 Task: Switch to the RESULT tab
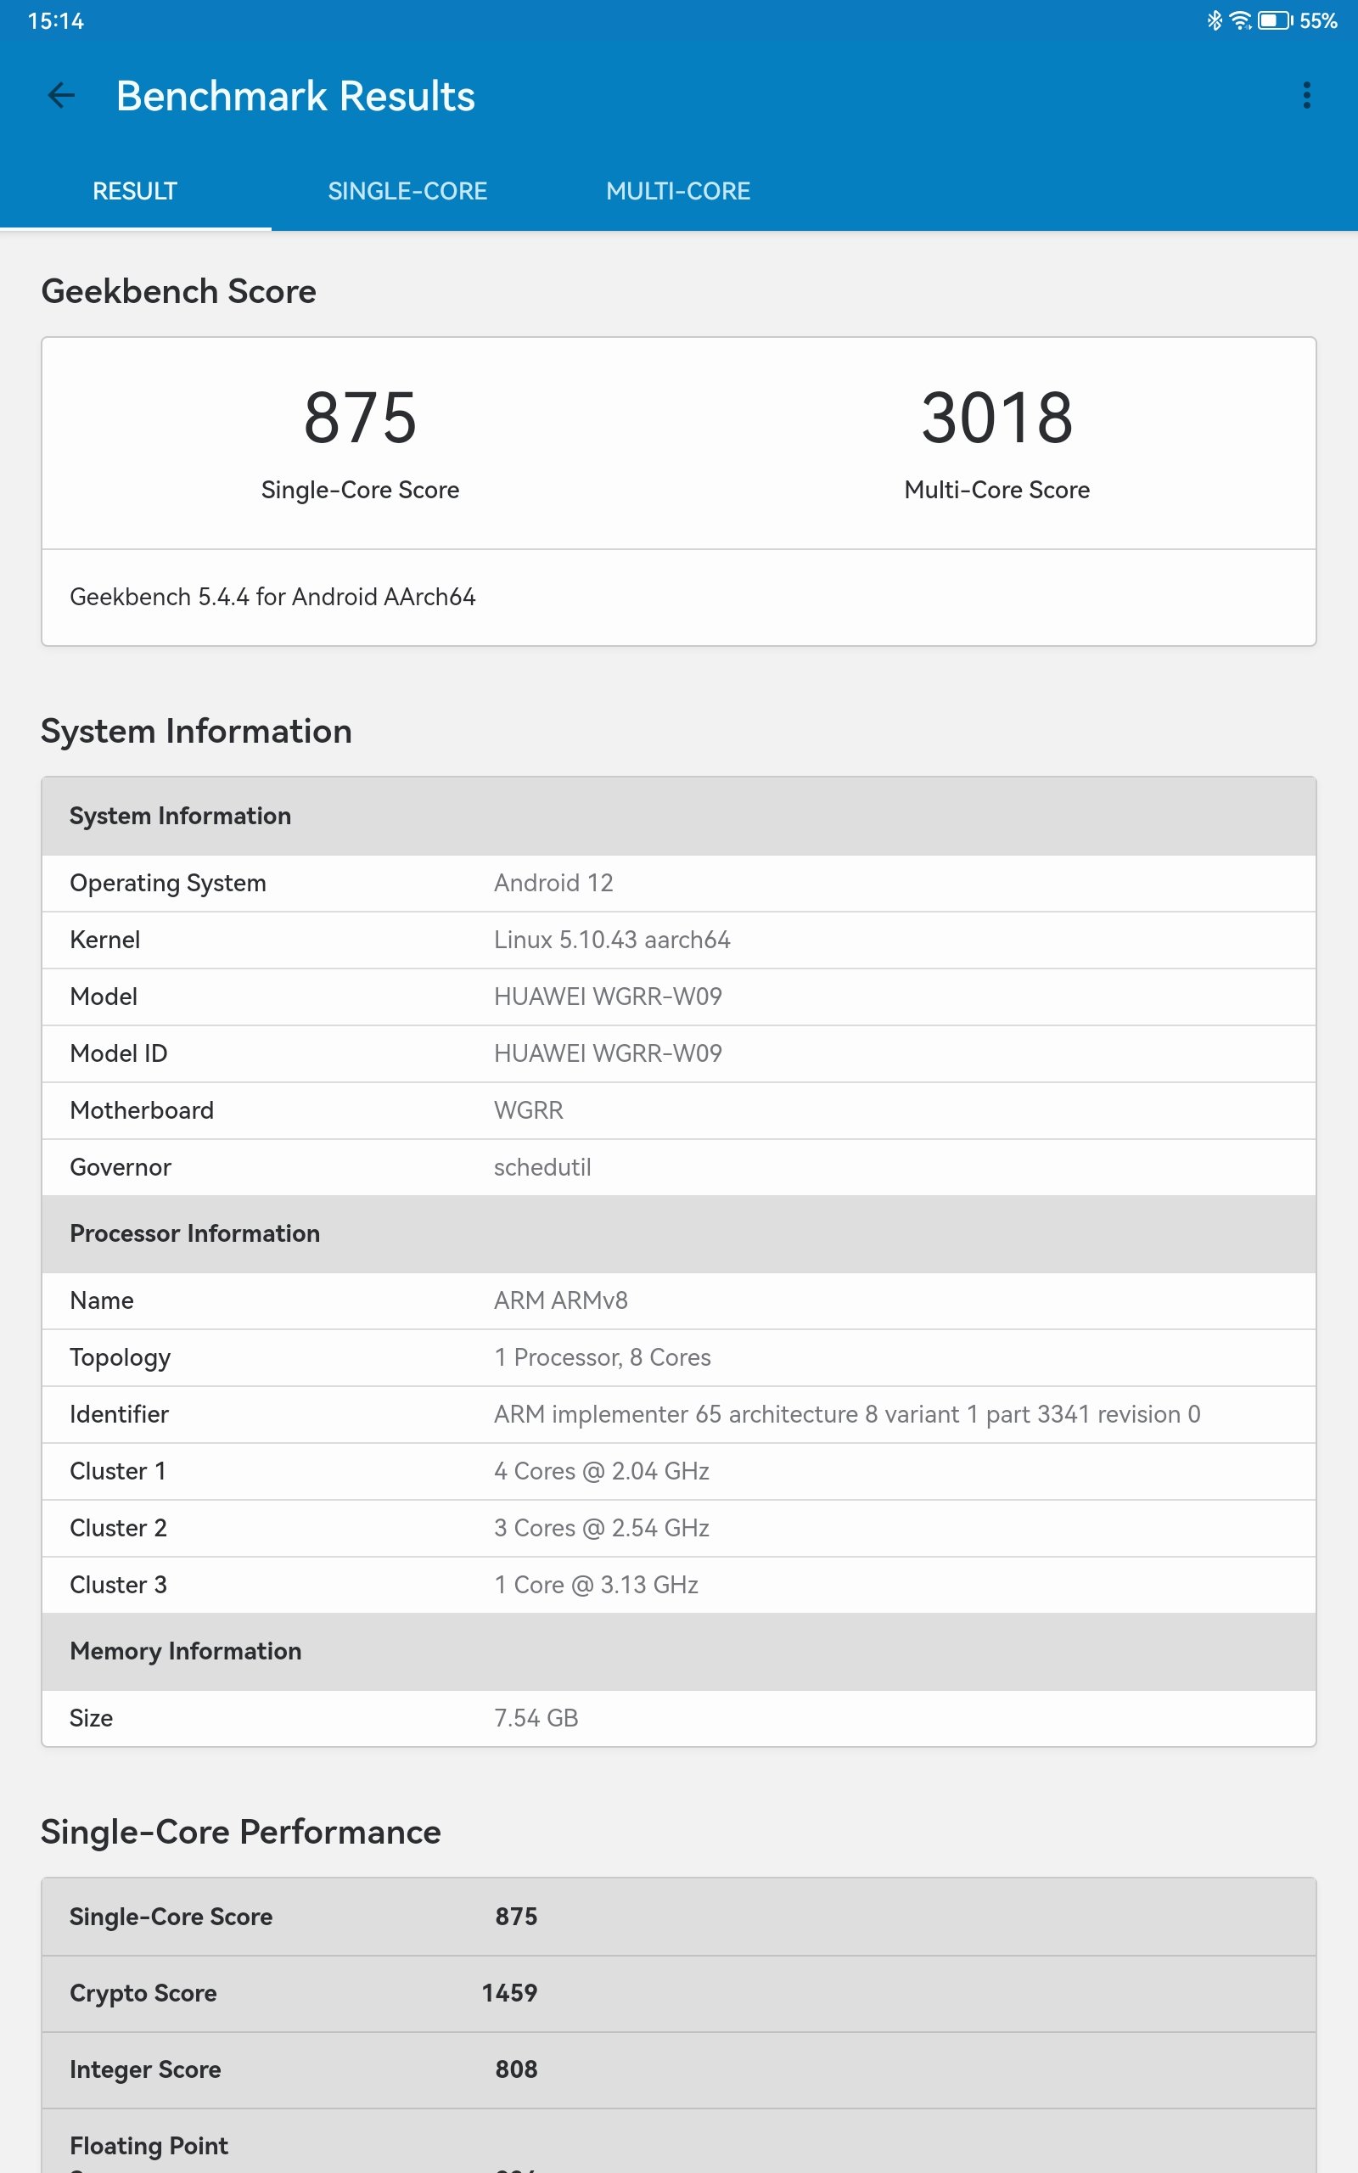click(136, 190)
